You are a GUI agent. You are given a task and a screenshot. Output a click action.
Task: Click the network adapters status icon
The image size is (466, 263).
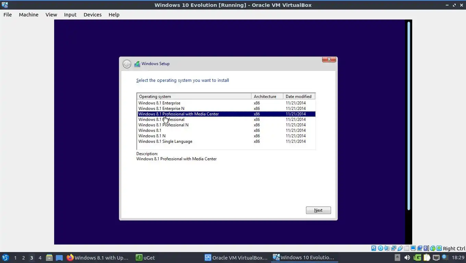pos(393,248)
